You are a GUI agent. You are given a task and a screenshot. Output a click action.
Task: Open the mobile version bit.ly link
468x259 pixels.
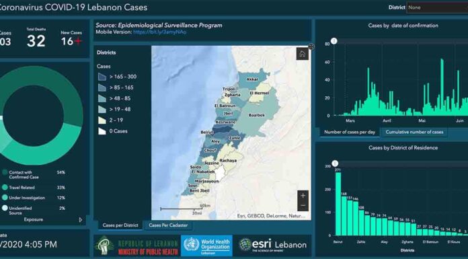pyautogui.click(x=159, y=32)
